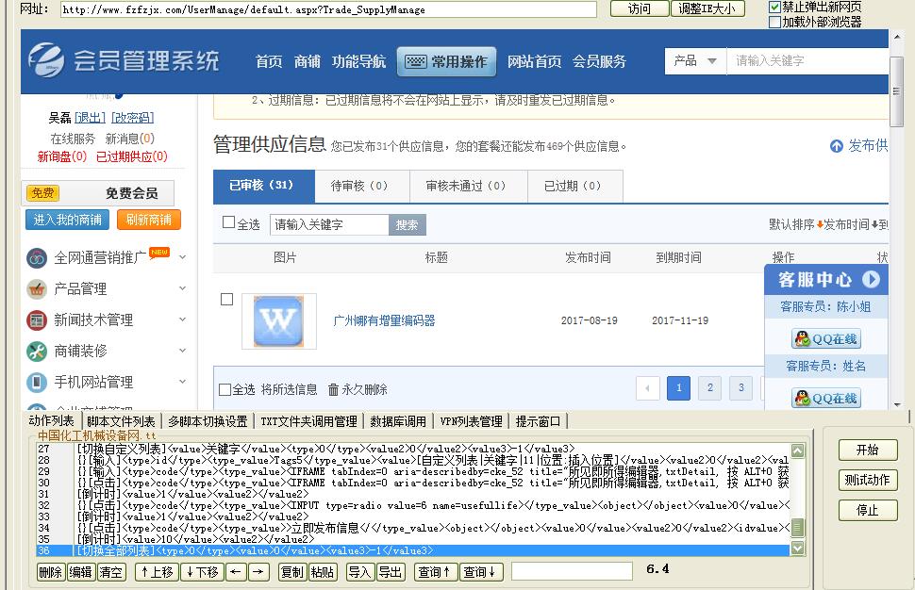Image resolution: width=915 pixels, height=590 pixels.
Task: Click the 调整IE大小 button
Action: pos(707,8)
